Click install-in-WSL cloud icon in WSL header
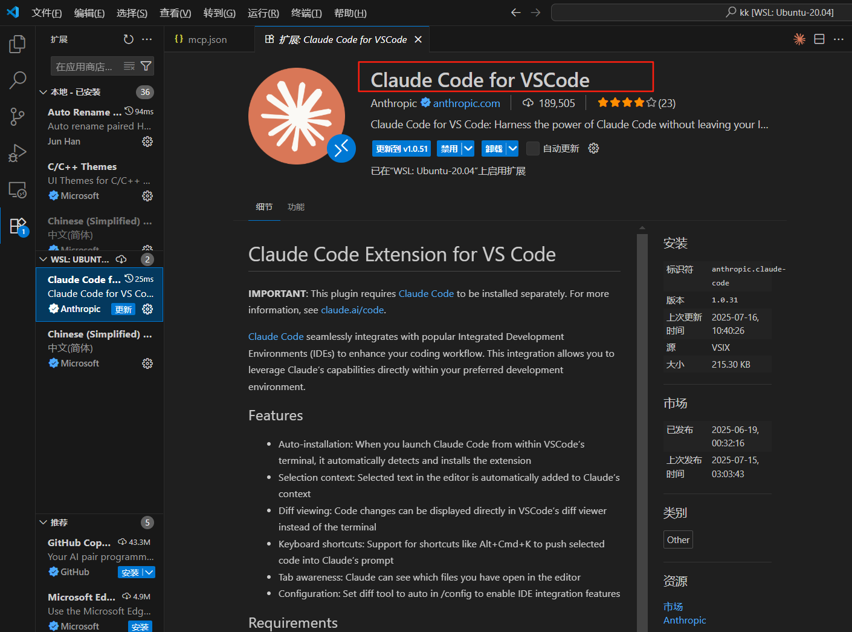852x632 pixels. [x=121, y=259]
